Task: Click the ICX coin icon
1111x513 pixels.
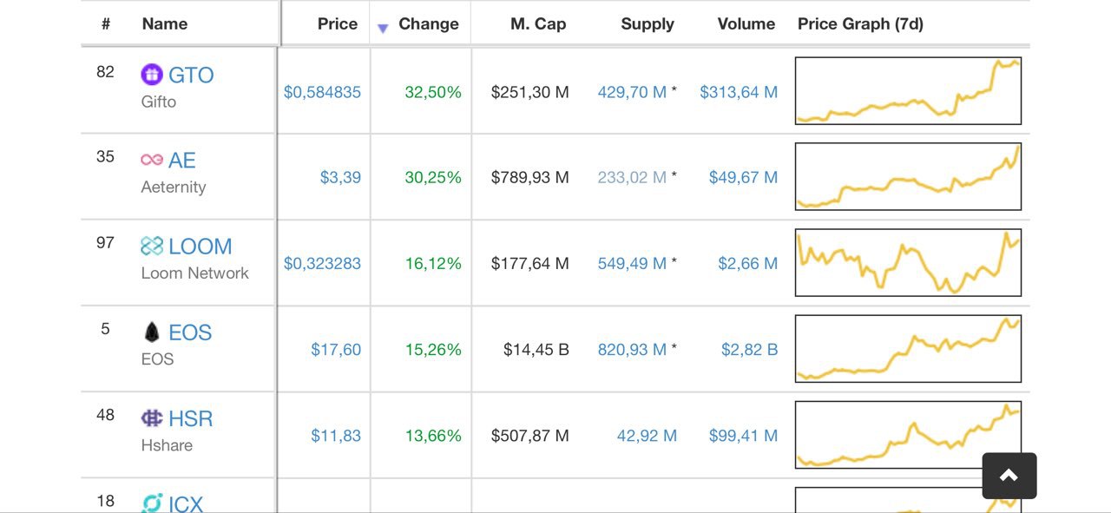Action: click(x=152, y=503)
